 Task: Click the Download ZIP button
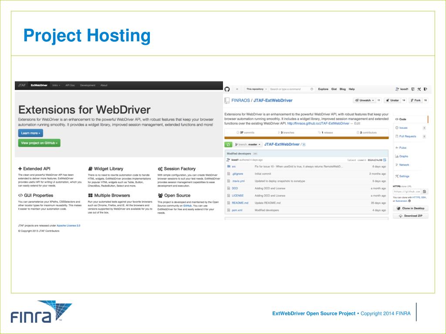(x=410, y=216)
